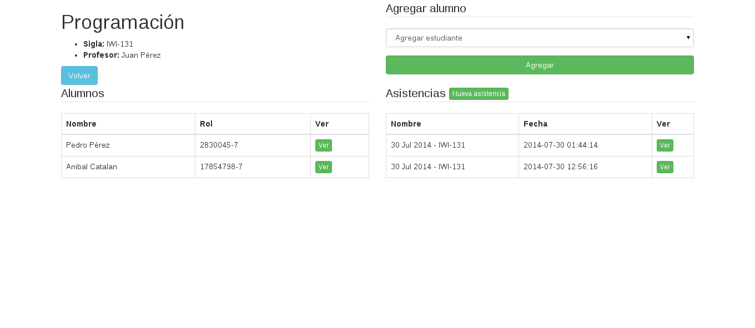Click the Asistencias section heading

point(416,93)
